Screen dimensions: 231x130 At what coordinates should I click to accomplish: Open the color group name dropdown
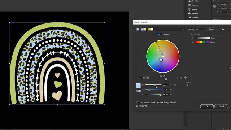click(x=184, y=29)
